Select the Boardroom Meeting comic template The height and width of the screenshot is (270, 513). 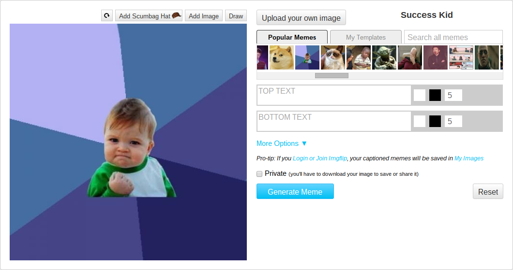point(461,57)
